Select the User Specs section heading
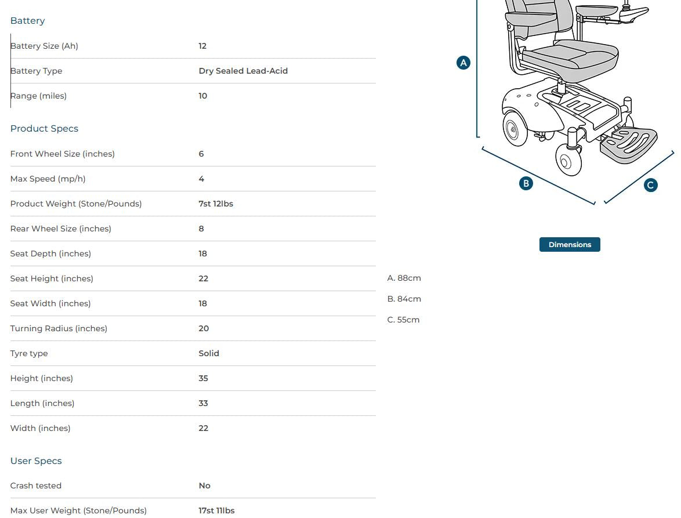 [x=36, y=461]
